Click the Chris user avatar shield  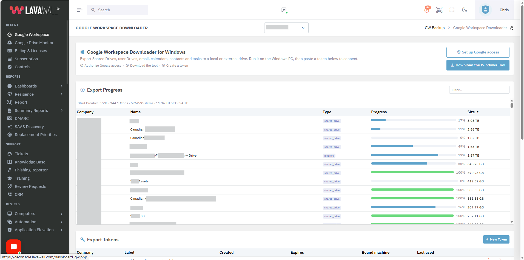(x=485, y=10)
